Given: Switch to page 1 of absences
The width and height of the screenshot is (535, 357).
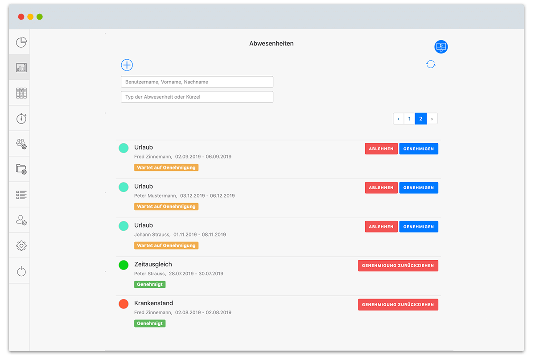Looking at the screenshot, I should [x=409, y=118].
